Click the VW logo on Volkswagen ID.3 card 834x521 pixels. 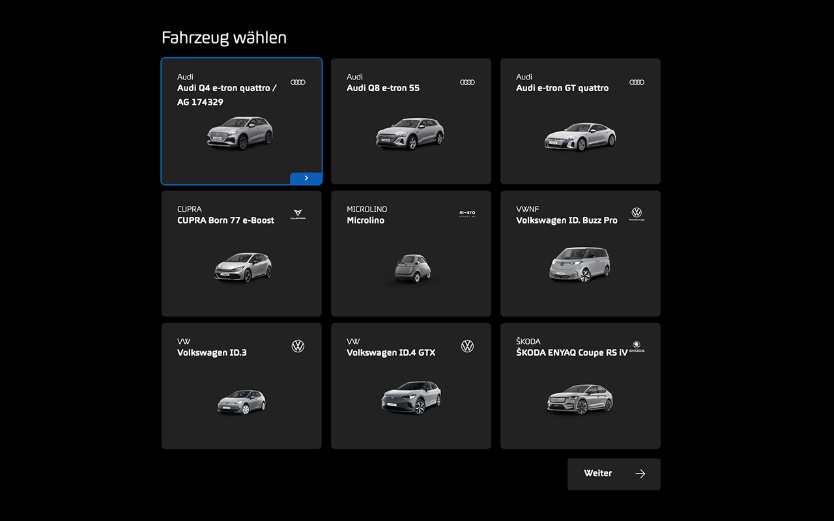tap(298, 346)
